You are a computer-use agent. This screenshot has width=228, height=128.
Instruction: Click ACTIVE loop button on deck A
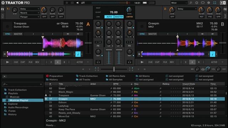click(x=80, y=62)
